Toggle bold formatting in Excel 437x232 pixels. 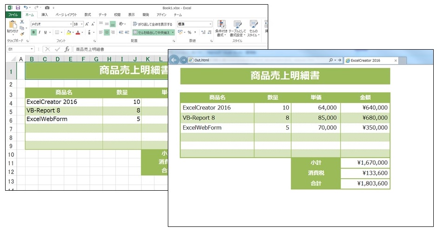click(34, 32)
